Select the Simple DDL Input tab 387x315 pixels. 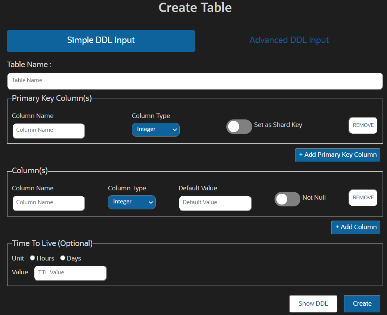(x=101, y=41)
